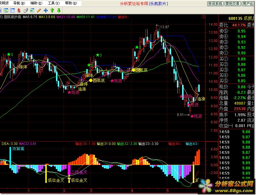This screenshot has height=195, width=256.
Task: Click the MACD:3.81 value label
Action: click(x=28, y=144)
